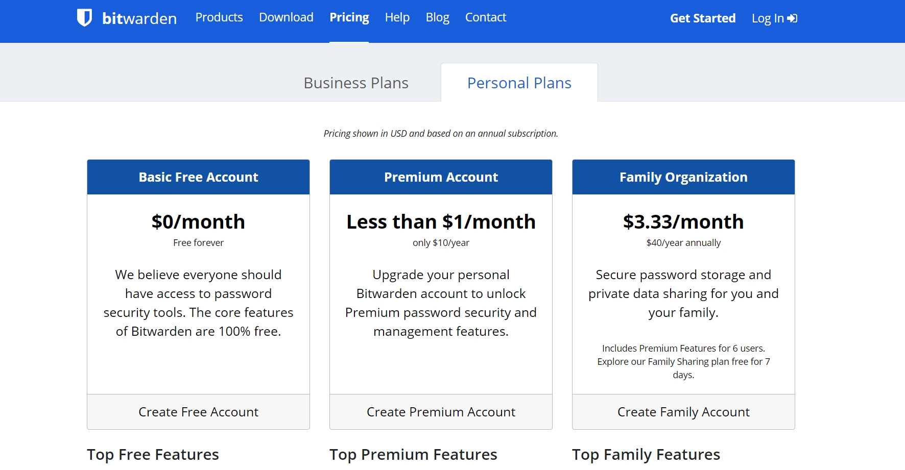Viewport: 905px width, 470px height.
Task: Click the Bitwarden shield logo icon
Action: [84, 18]
